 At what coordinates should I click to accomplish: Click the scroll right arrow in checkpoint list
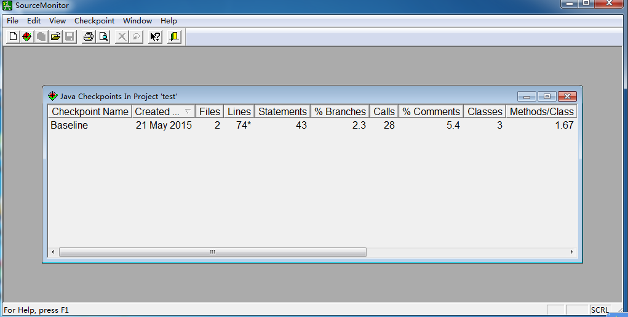coord(571,252)
